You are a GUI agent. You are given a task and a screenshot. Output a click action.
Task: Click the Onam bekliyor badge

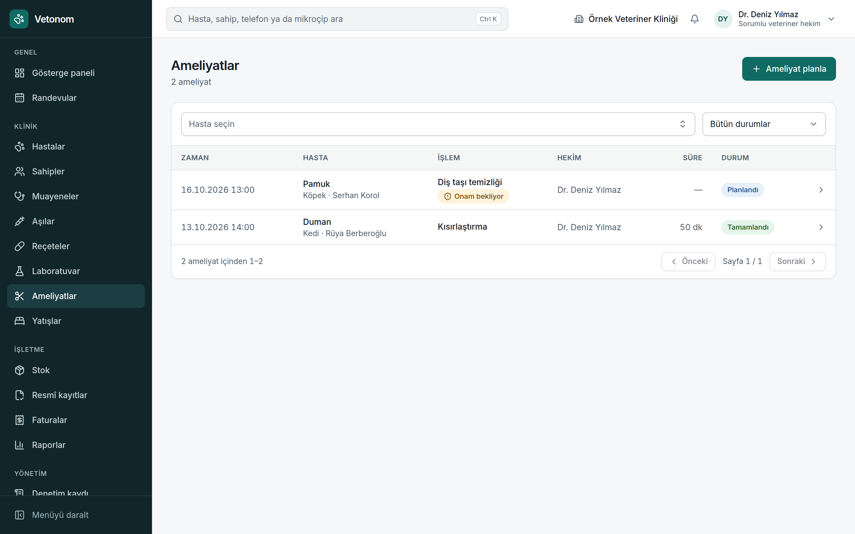473,196
